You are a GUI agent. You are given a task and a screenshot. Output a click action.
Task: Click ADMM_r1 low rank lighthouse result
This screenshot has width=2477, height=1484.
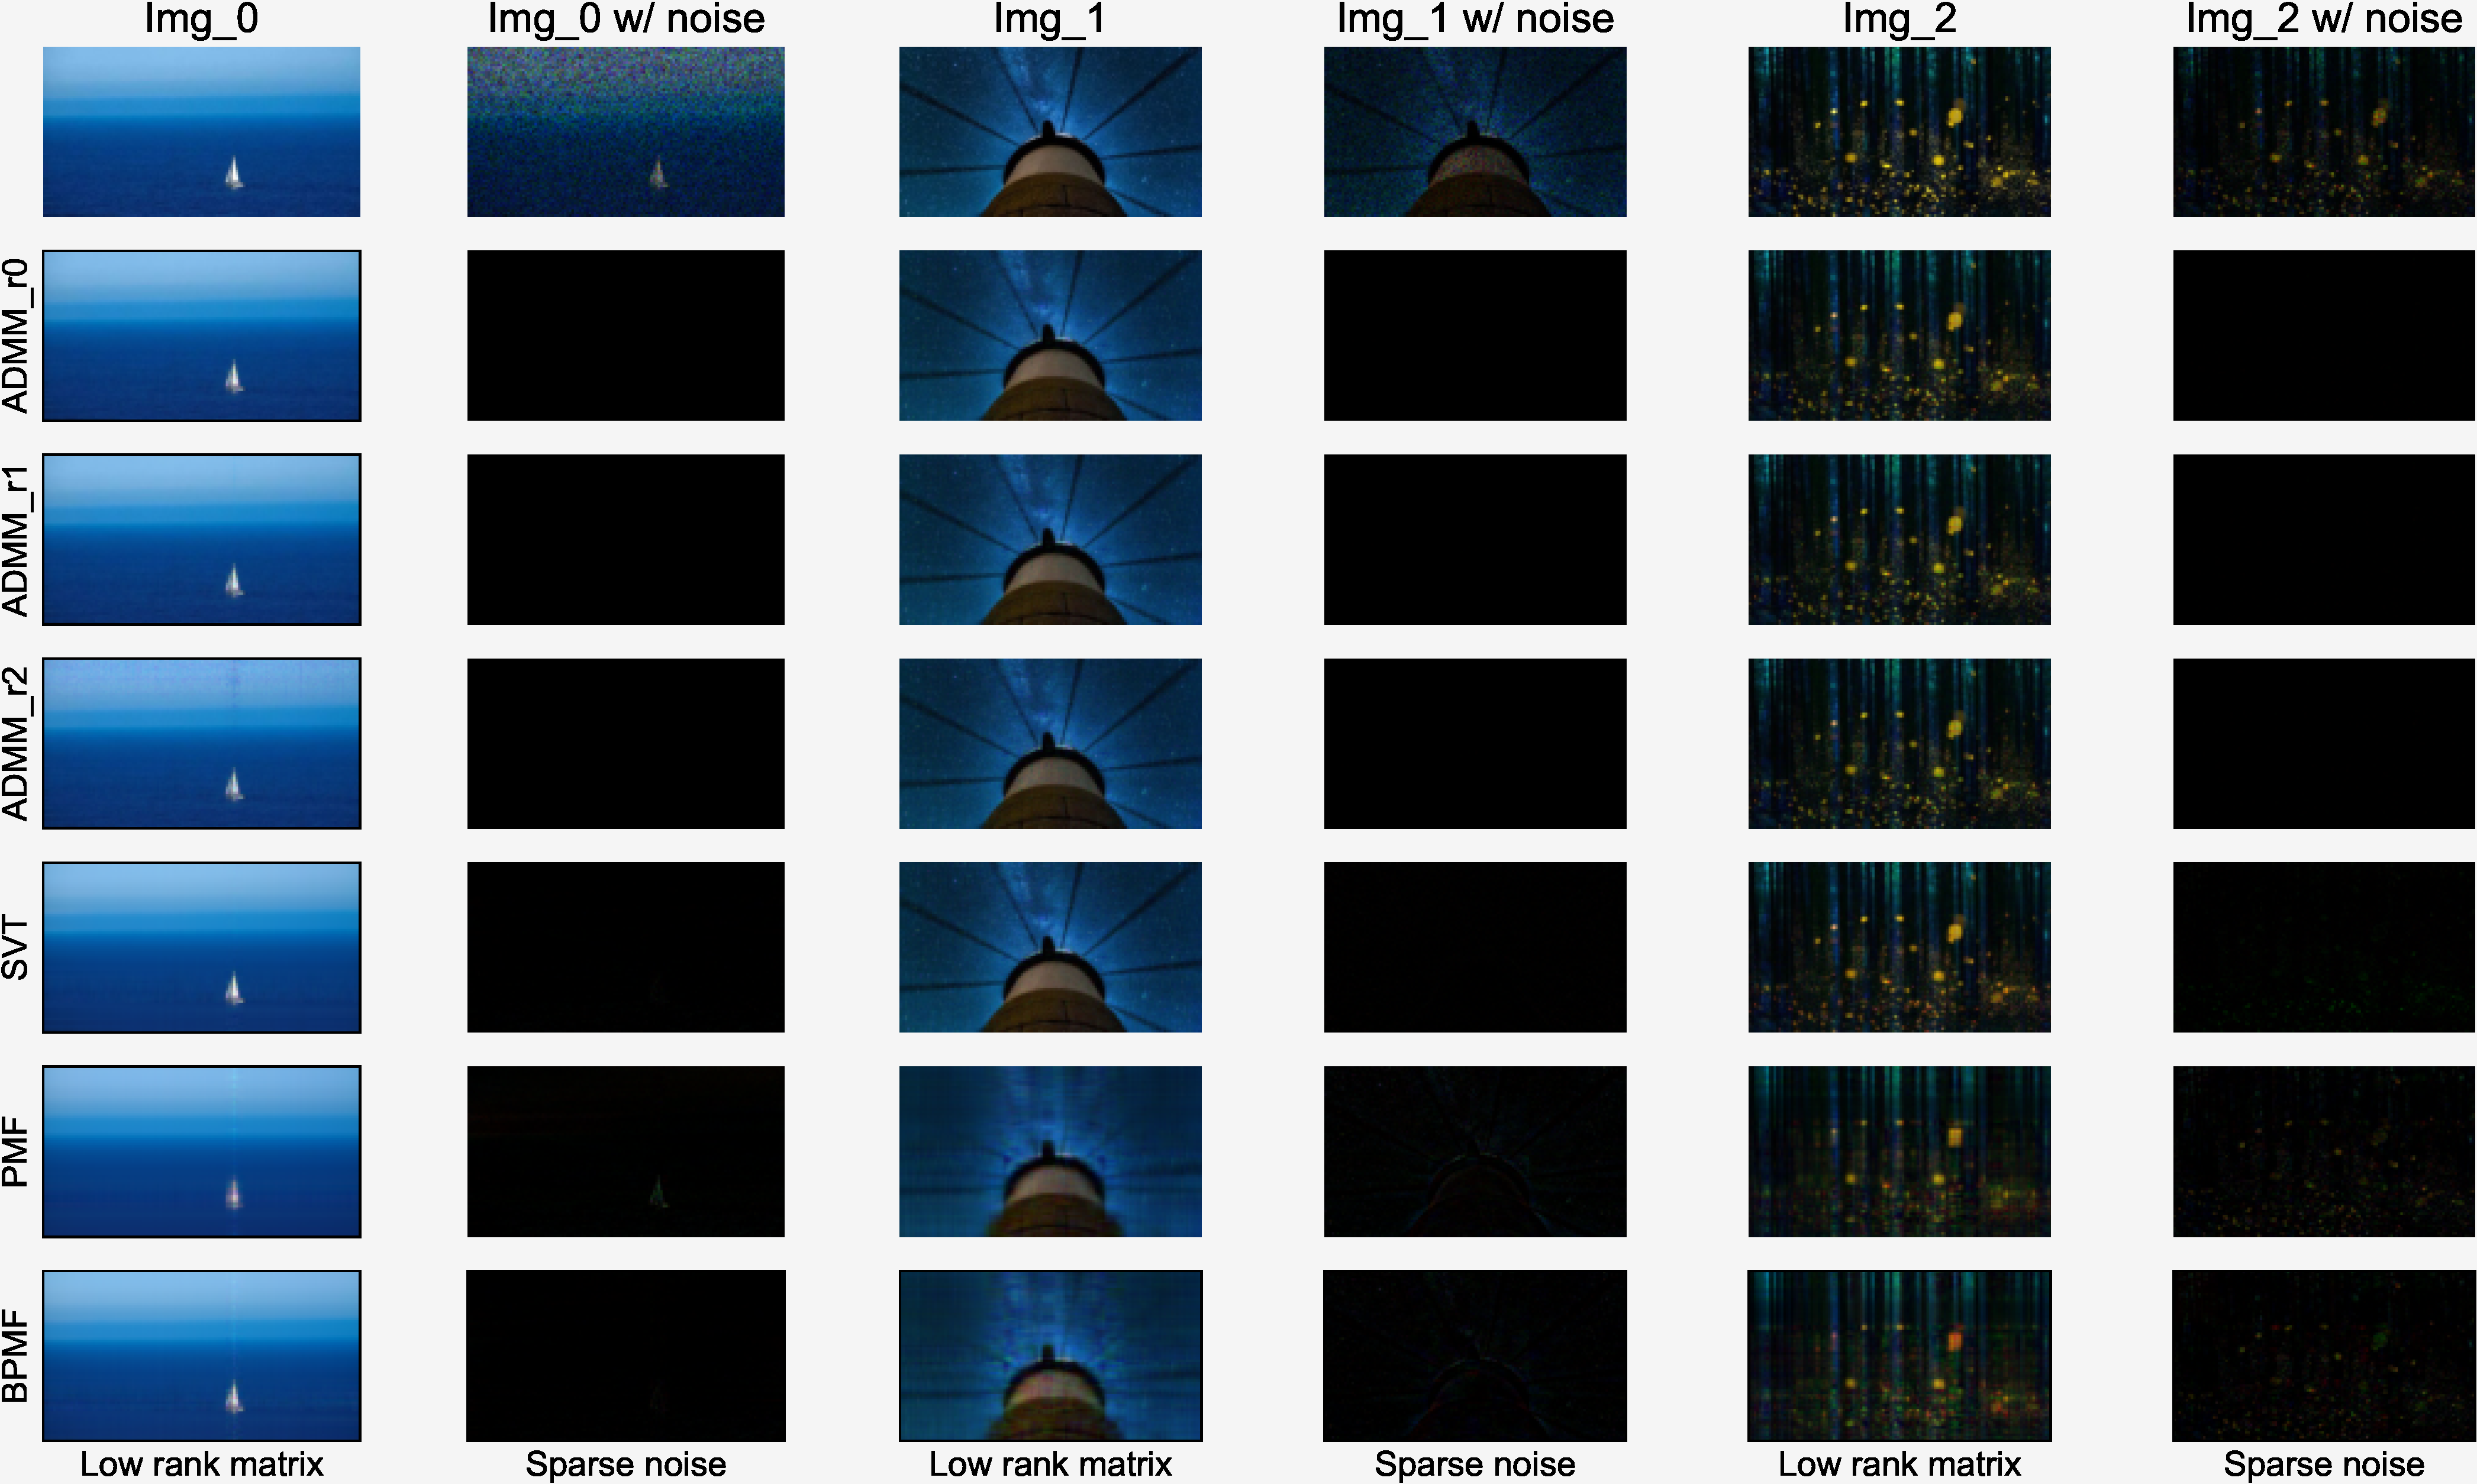click(x=1050, y=539)
